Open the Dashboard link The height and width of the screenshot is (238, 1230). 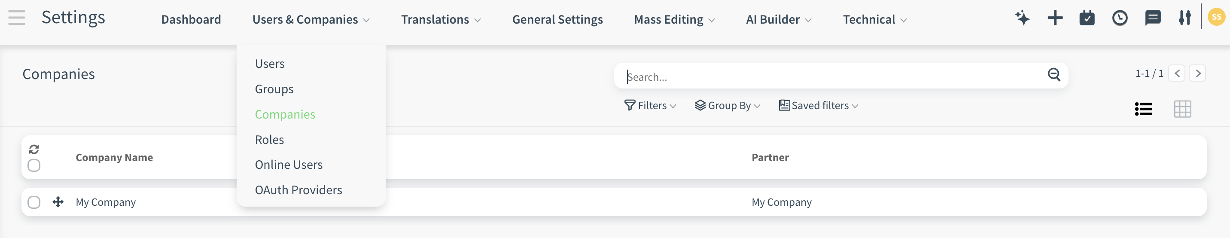click(x=191, y=20)
